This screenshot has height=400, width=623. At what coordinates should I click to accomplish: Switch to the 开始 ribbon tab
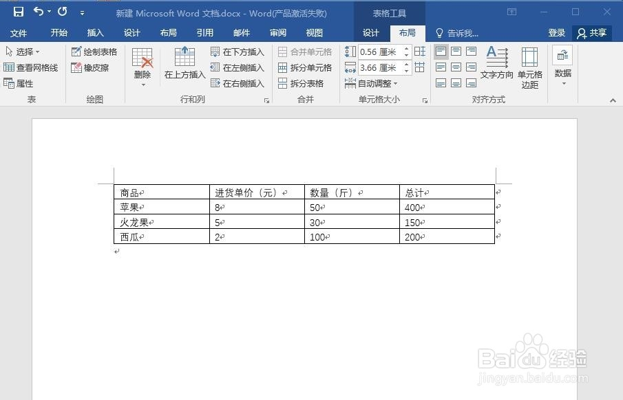tap(59, 33)
